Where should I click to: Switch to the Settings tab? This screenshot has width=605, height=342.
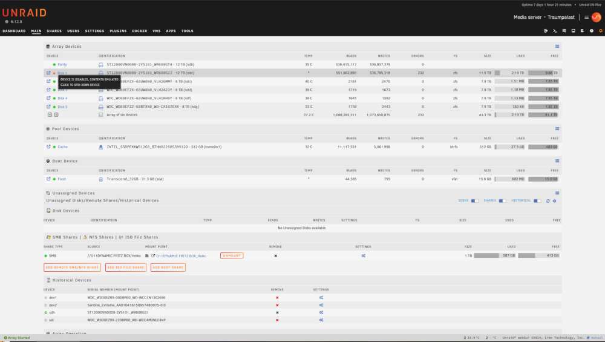[94, 31]
